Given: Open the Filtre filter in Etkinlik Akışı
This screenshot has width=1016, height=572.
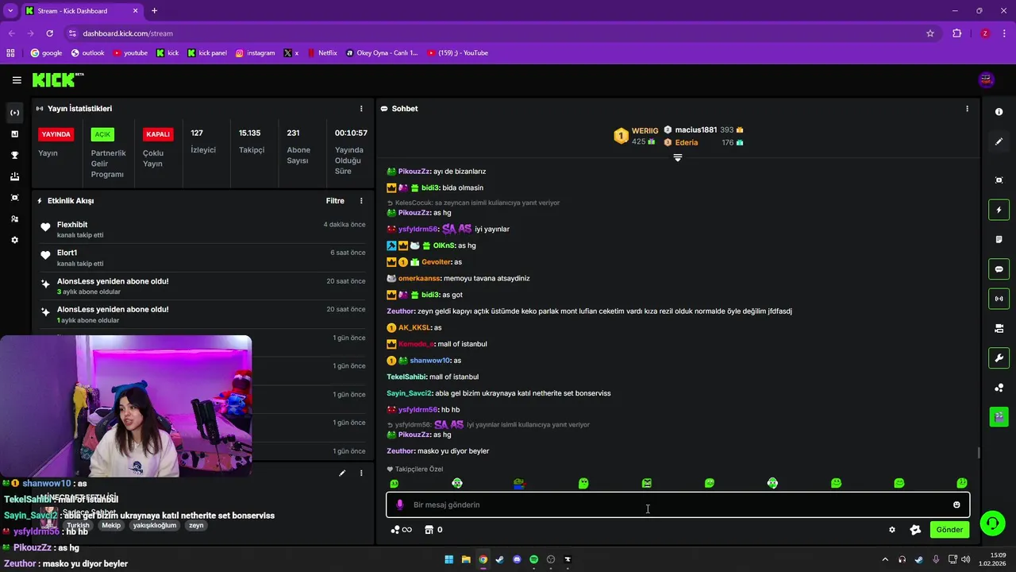Looking at the screenshot, I should coord(335,201).
